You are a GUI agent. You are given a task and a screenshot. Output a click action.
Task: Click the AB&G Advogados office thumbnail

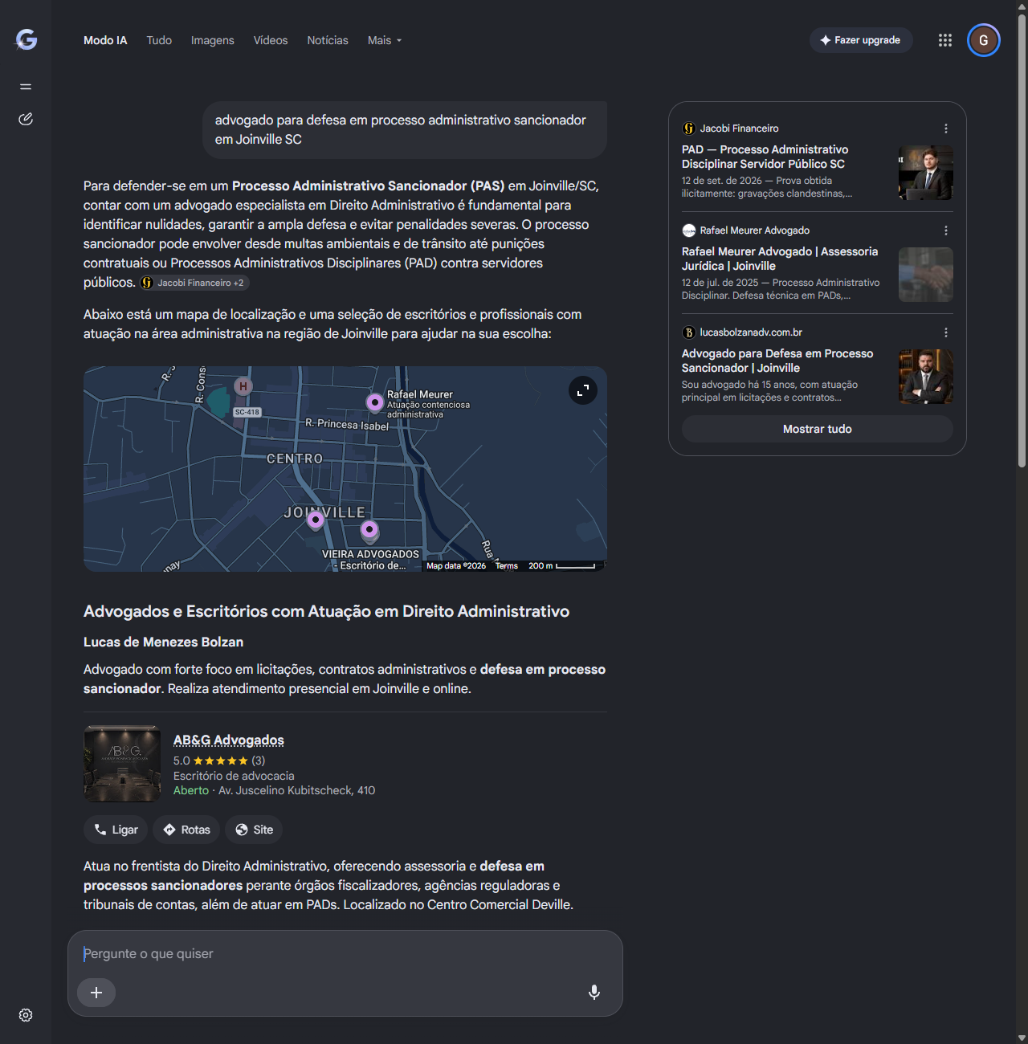coord(123,764)
